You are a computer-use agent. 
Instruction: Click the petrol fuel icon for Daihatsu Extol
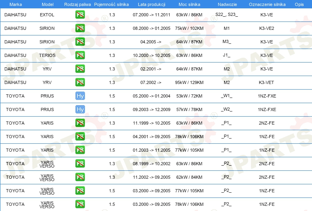tap(80, 15)
